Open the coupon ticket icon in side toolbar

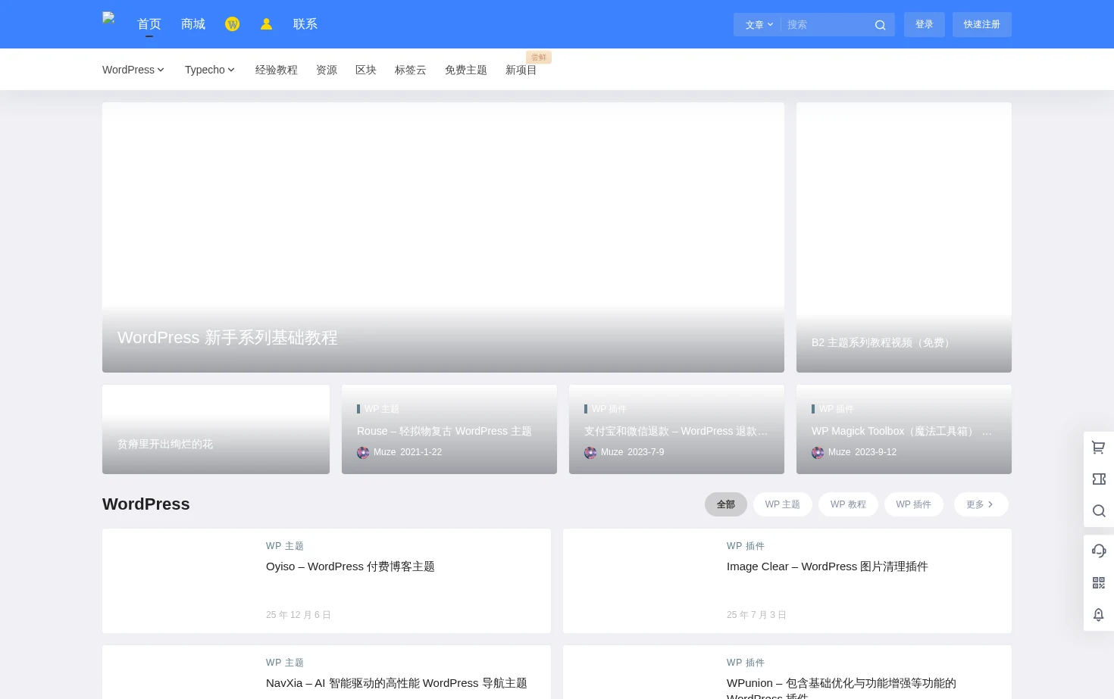[1099, 479]
